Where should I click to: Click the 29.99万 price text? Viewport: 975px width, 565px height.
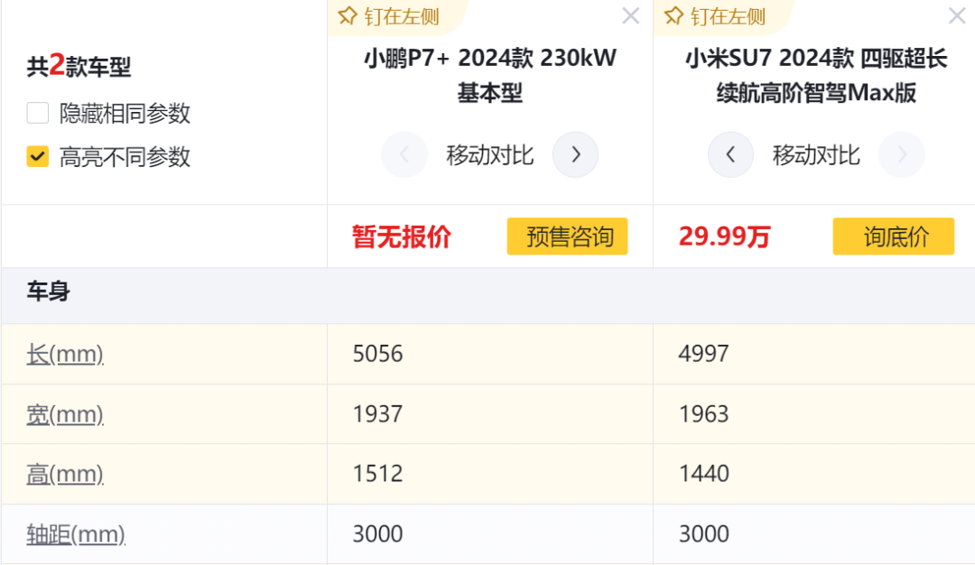coord(724,237)
